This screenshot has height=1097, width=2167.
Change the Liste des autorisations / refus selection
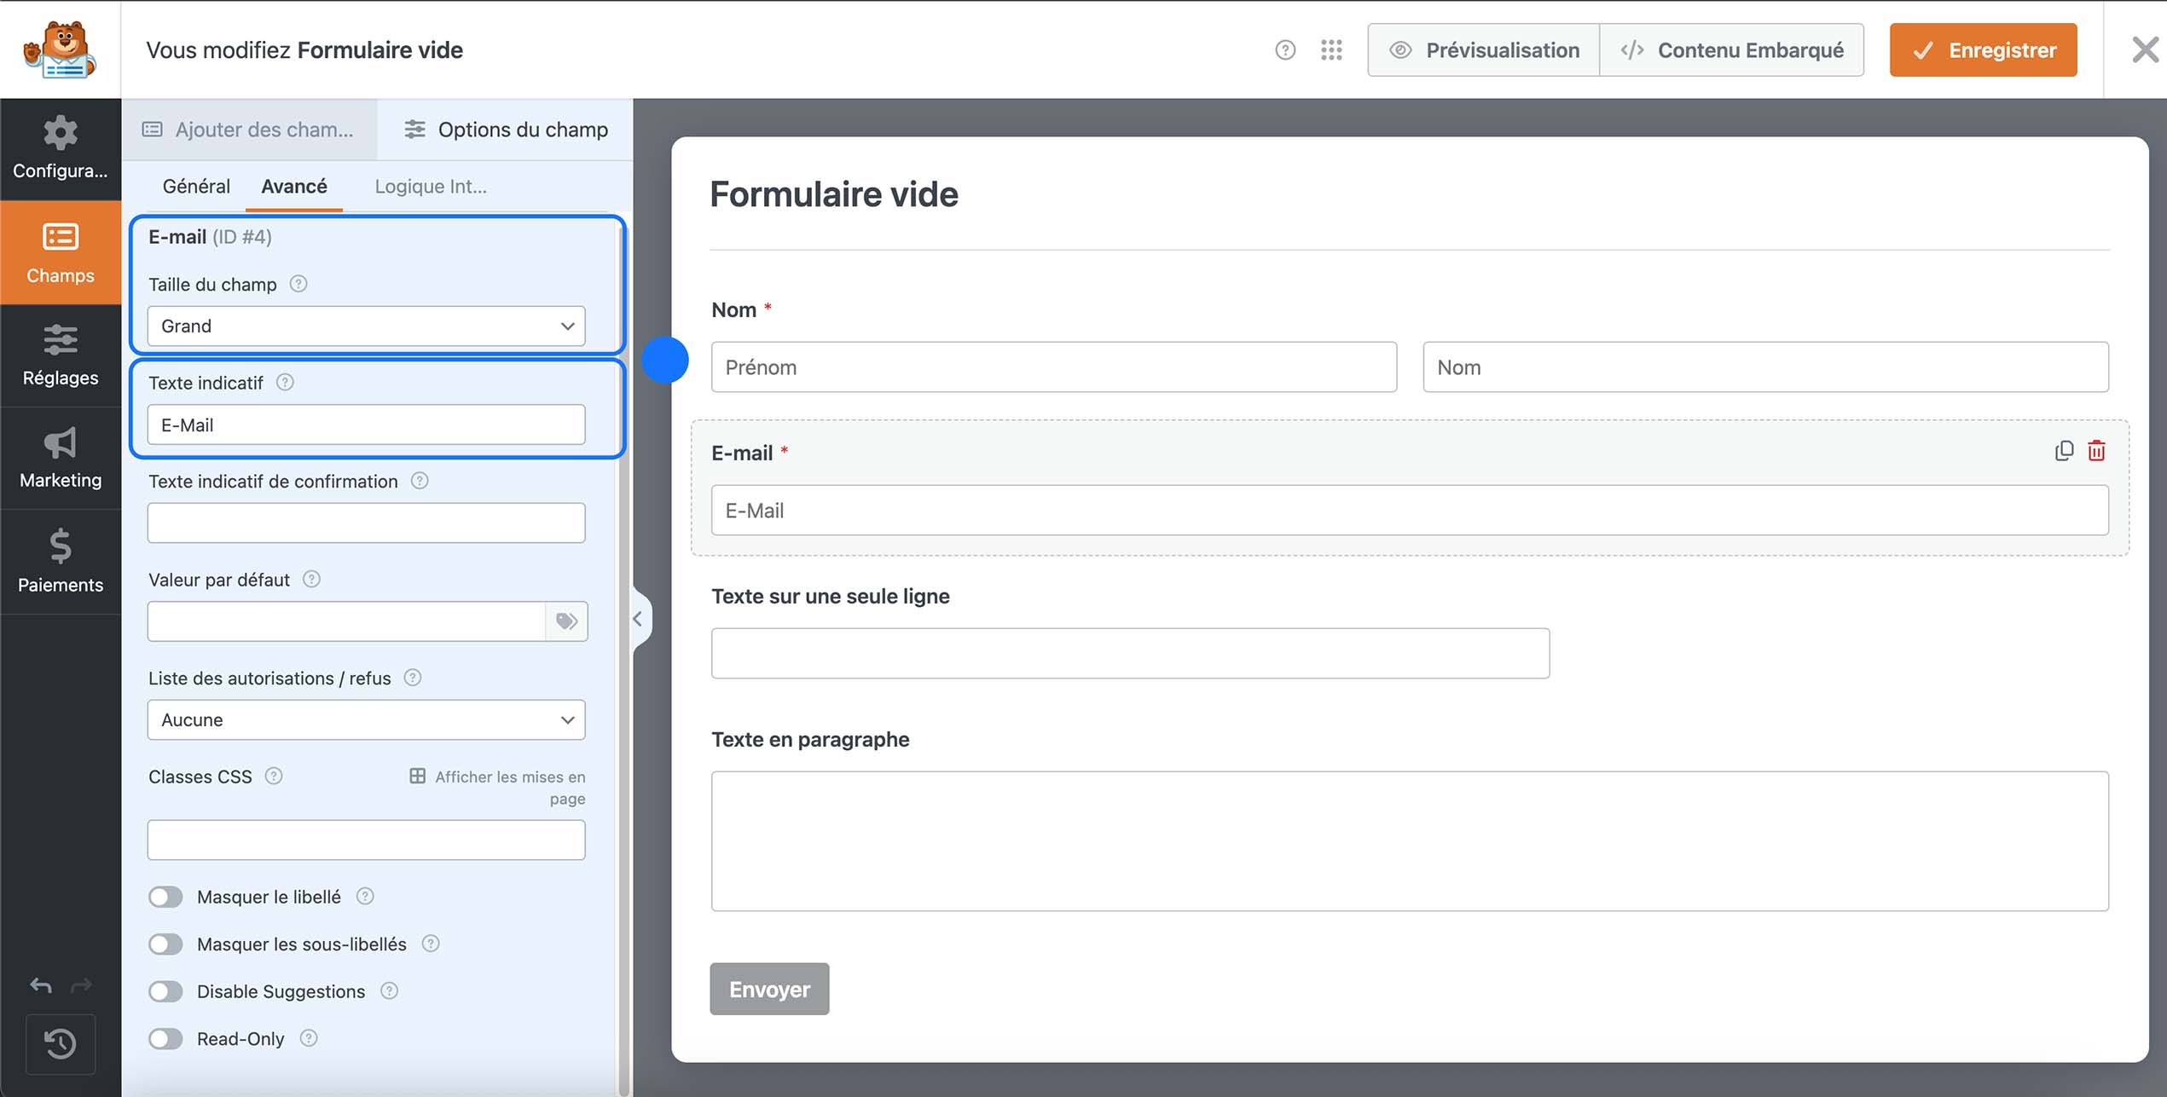365,719
